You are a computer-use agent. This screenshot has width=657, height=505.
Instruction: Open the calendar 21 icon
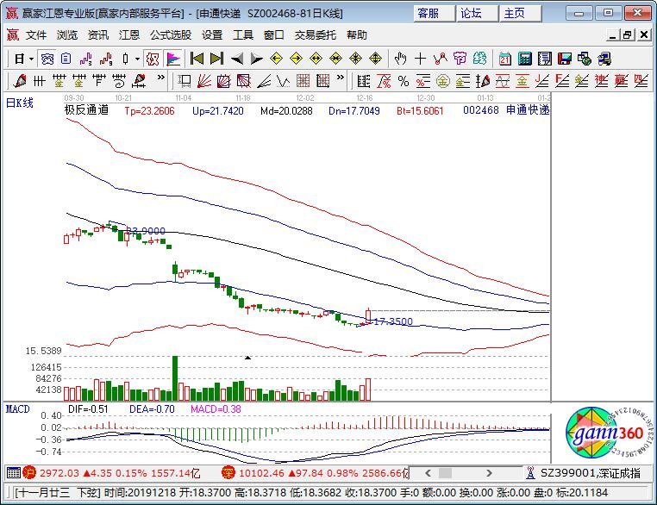pyautogui.click(x=505, y=59)
